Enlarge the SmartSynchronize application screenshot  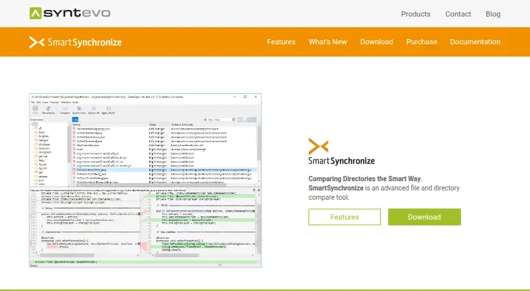point(145,181)
